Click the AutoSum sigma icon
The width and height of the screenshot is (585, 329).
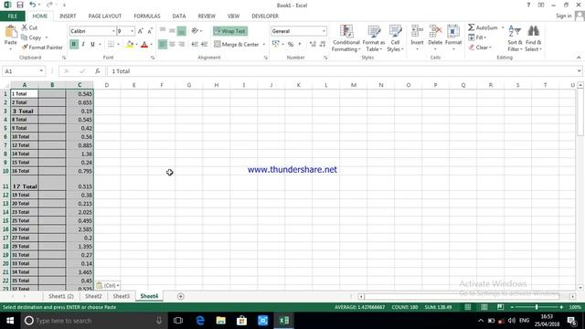coord(472,27)
